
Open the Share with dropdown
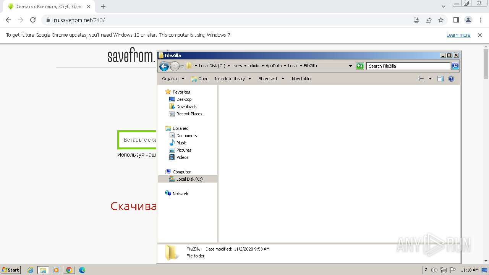(271, 79)
